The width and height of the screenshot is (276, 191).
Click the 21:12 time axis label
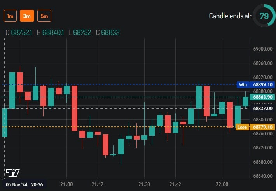point(98,184)
